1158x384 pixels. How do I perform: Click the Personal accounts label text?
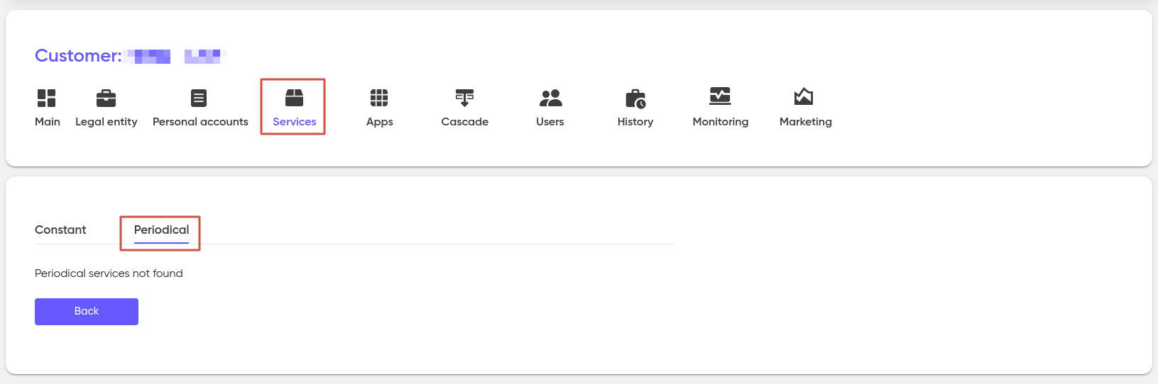200,122
